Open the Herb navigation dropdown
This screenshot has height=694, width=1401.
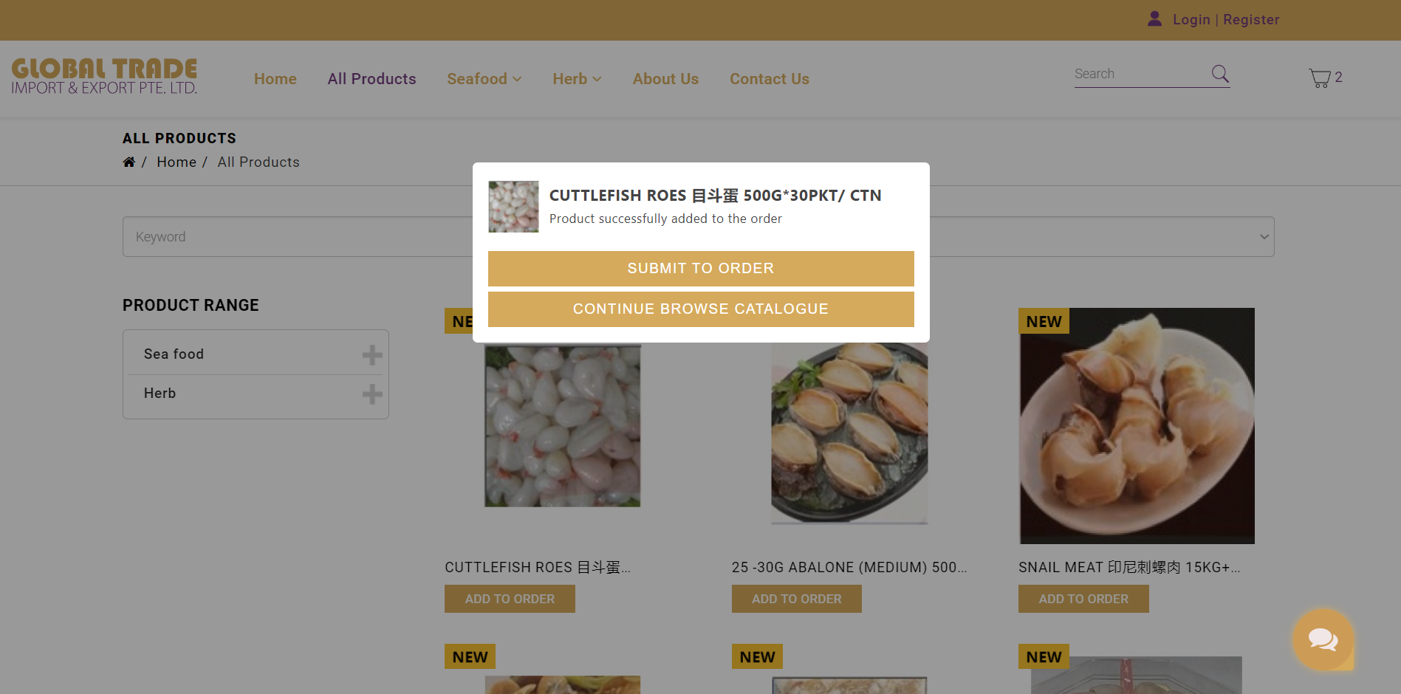point(577,79)
